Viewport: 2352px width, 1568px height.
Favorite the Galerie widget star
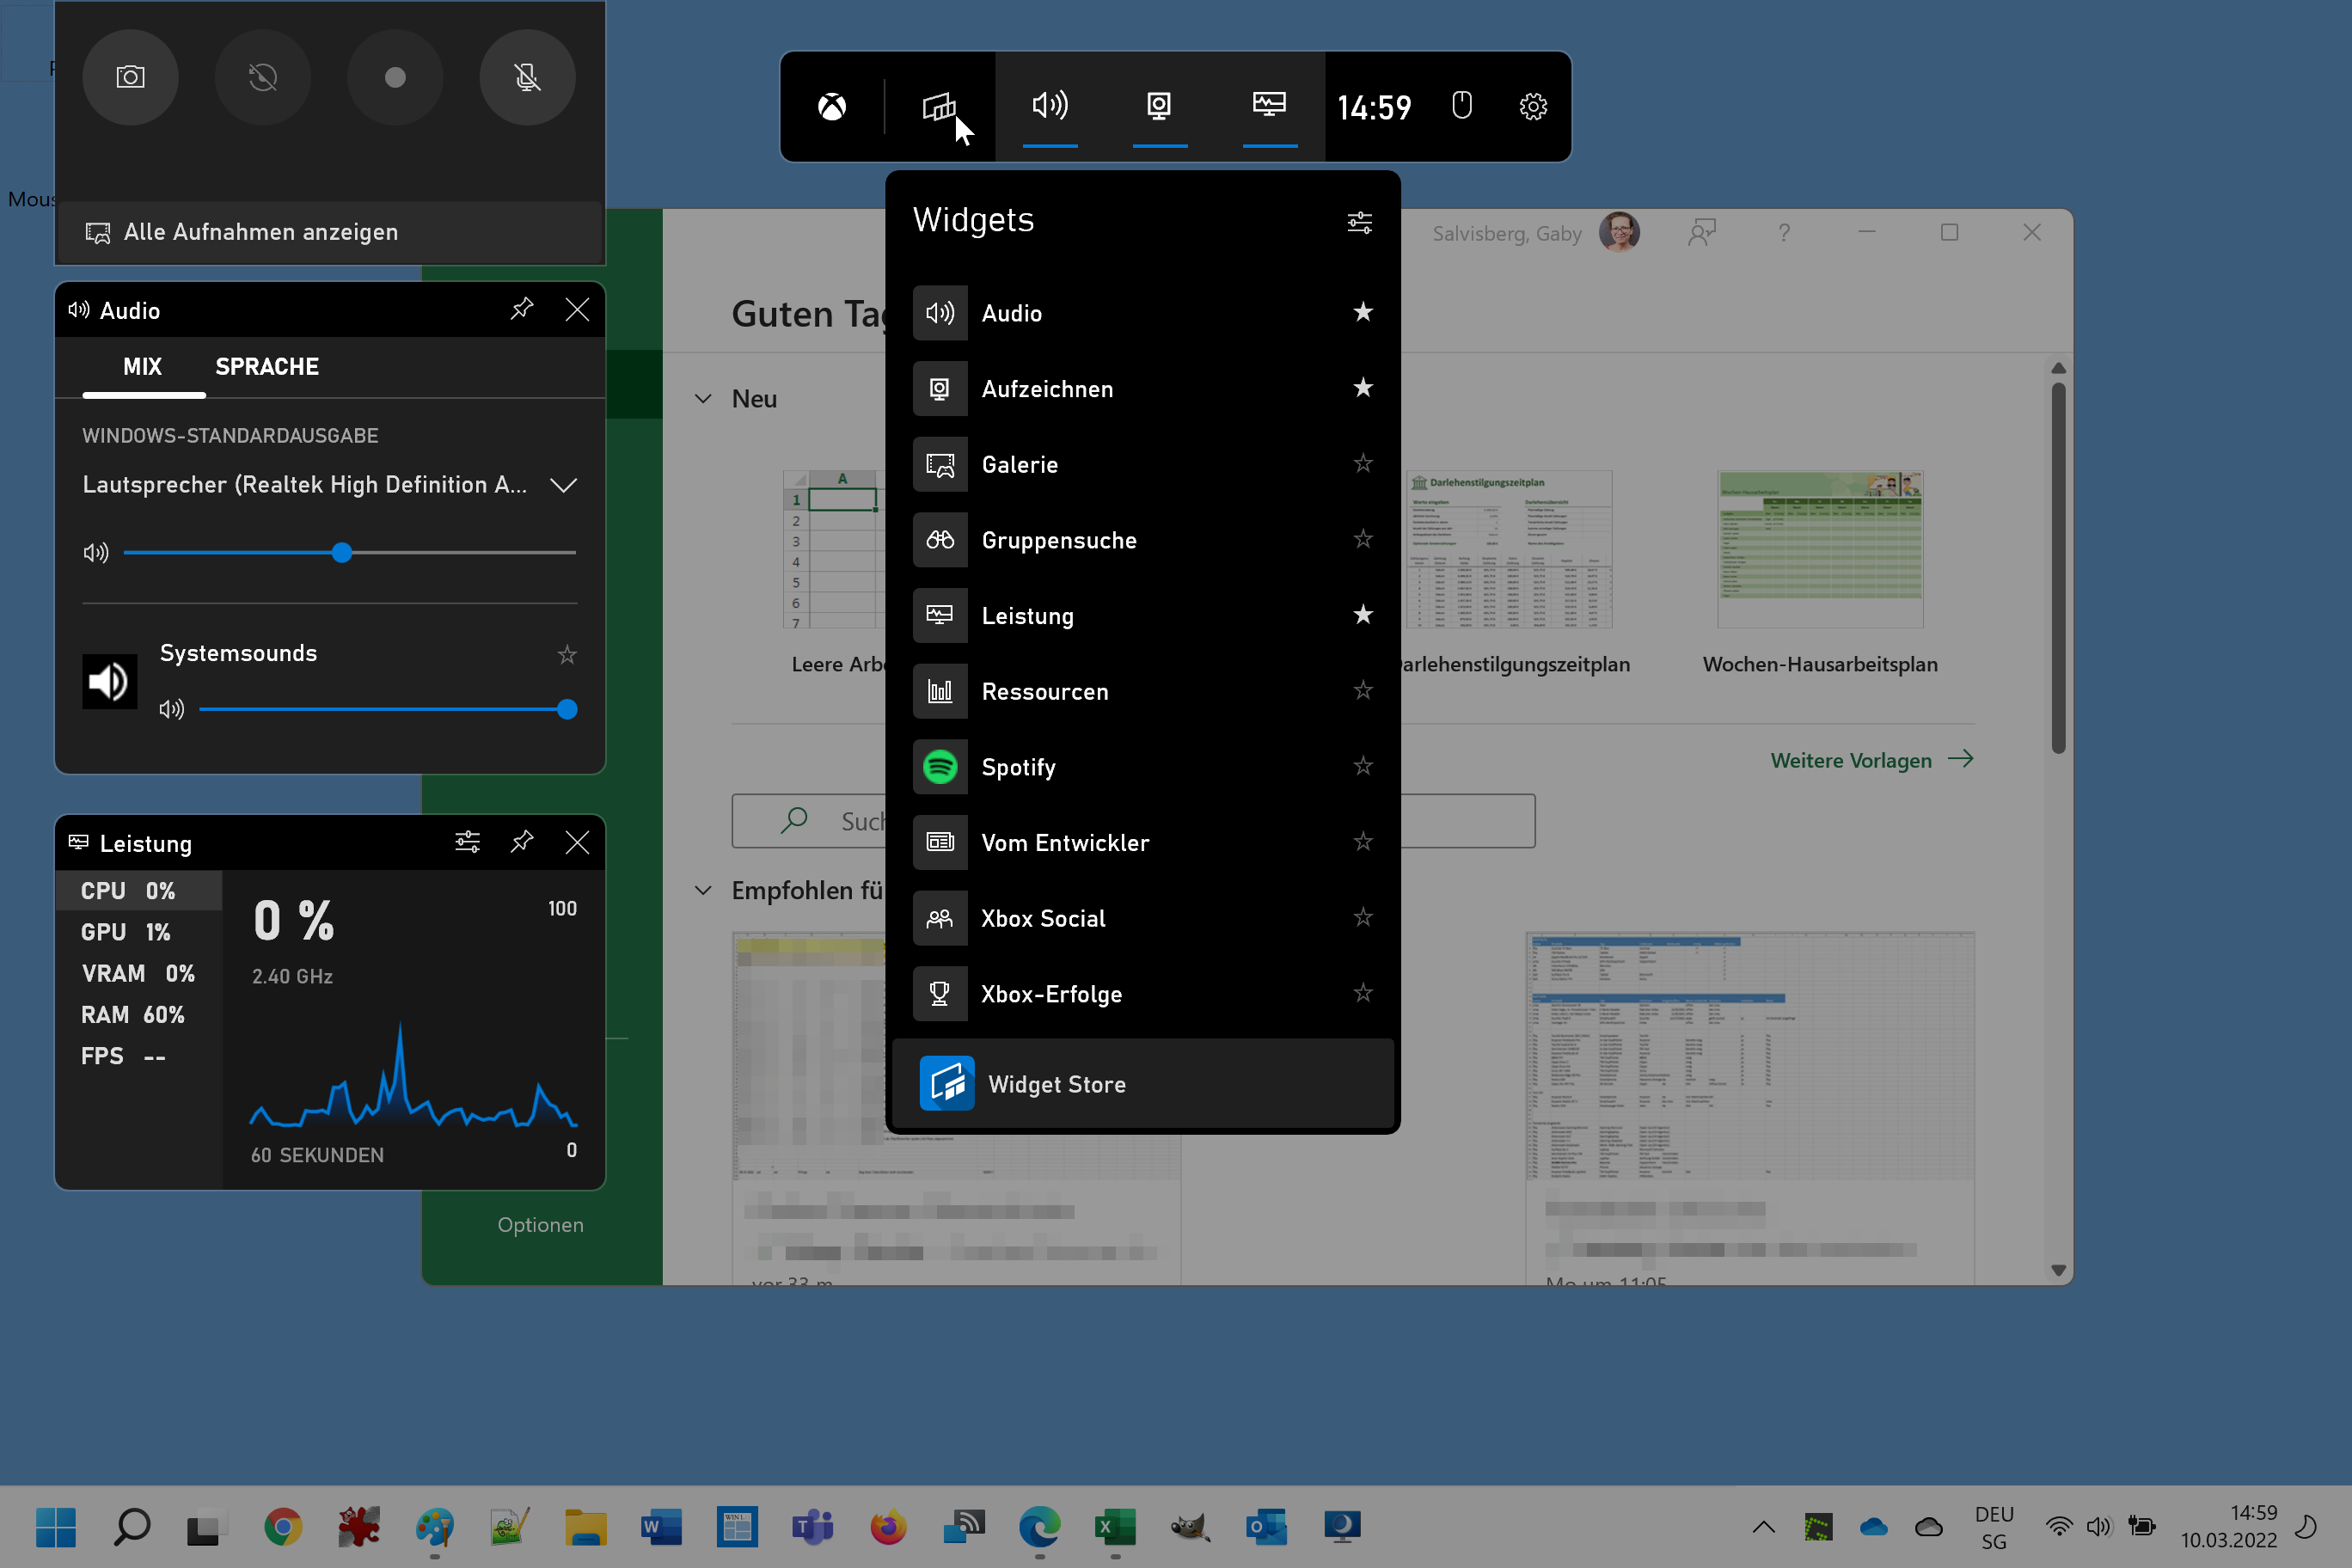pyautogui.click(x=1363, y=464)
